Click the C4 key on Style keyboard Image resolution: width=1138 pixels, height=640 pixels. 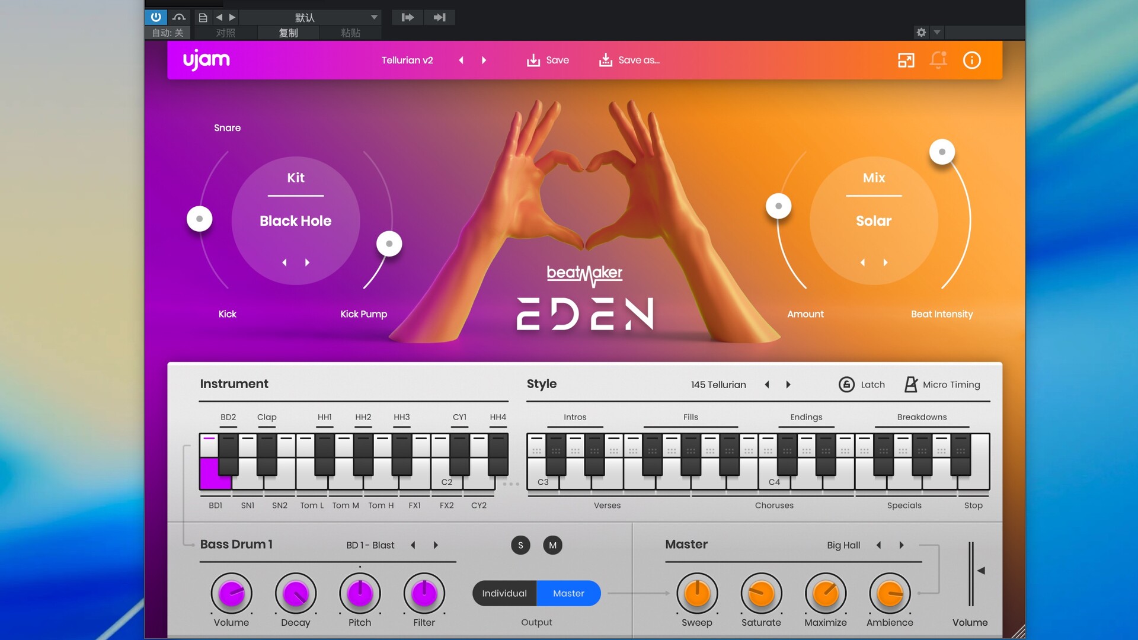click(773, 482)
